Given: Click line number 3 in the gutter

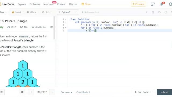Looking at the screenshot, I should coord(63,25).
